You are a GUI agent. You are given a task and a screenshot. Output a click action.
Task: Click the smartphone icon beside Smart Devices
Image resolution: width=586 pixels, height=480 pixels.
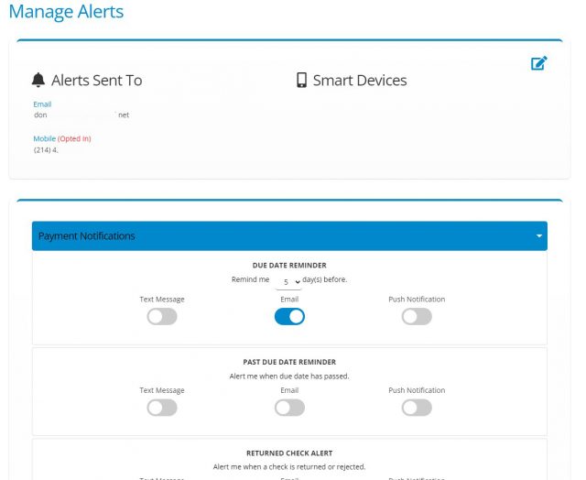coord(301,81)
